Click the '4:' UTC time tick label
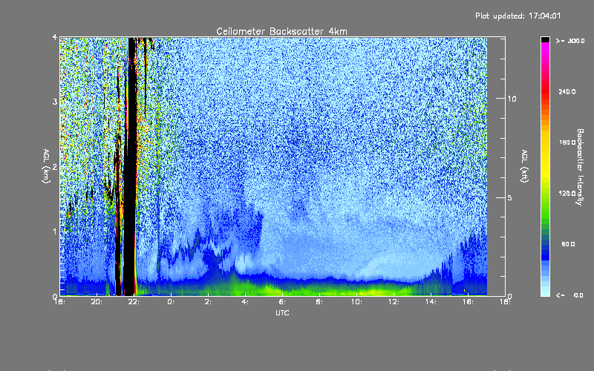Image resolution: width=594 pixels, height=371 pixels. click(x=245, y=302)
